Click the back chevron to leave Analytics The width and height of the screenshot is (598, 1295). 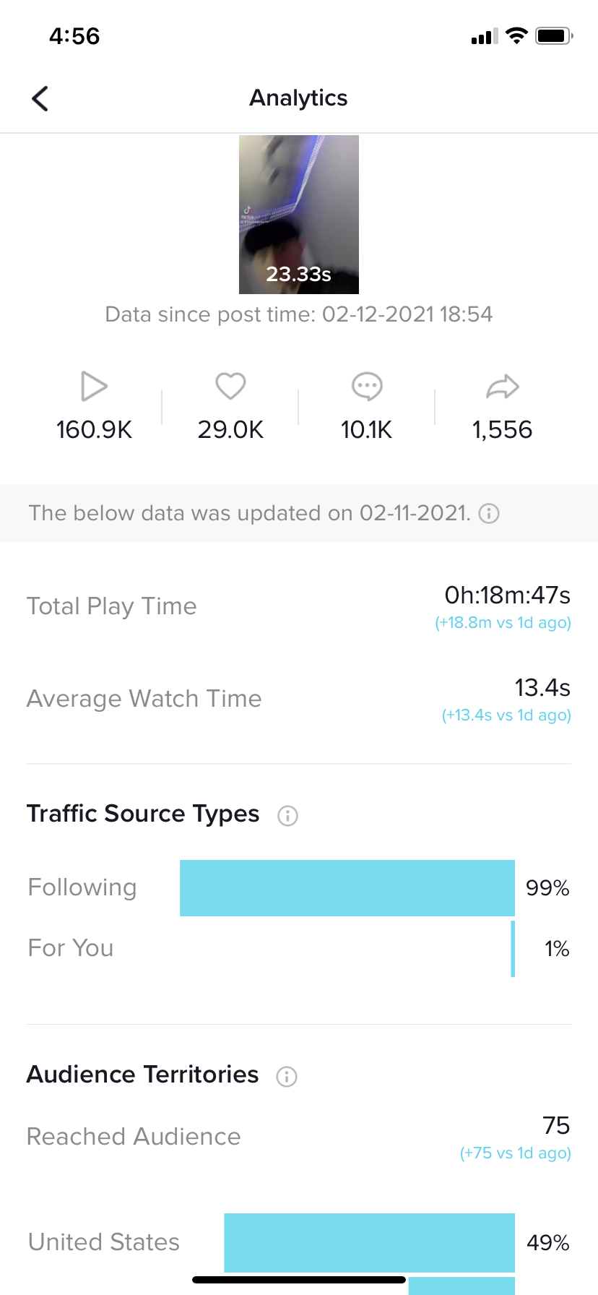40,98
